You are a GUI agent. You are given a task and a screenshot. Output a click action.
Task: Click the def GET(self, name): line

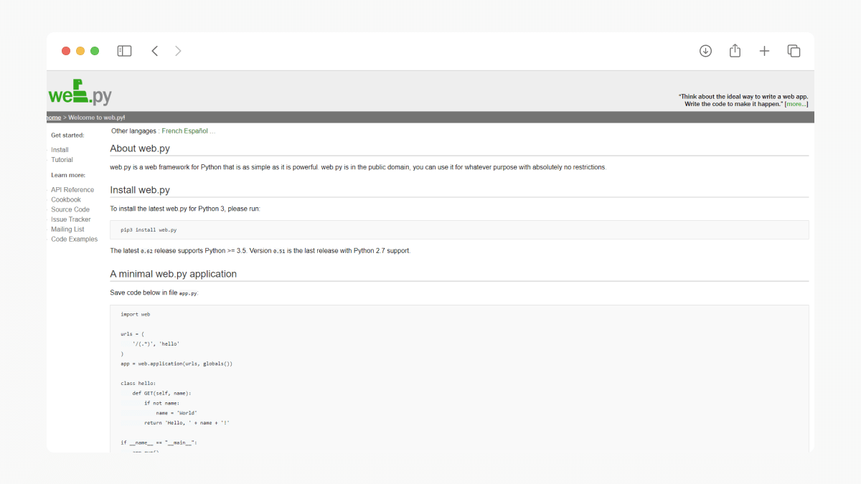tap(162, 393)
